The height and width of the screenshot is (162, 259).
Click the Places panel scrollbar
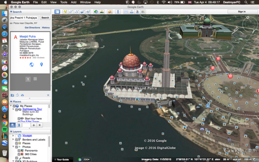coord(49,107)
